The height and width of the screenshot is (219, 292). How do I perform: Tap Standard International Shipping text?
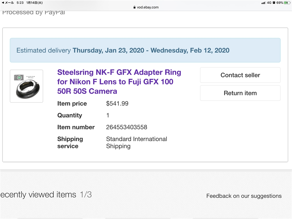[136, 143]
